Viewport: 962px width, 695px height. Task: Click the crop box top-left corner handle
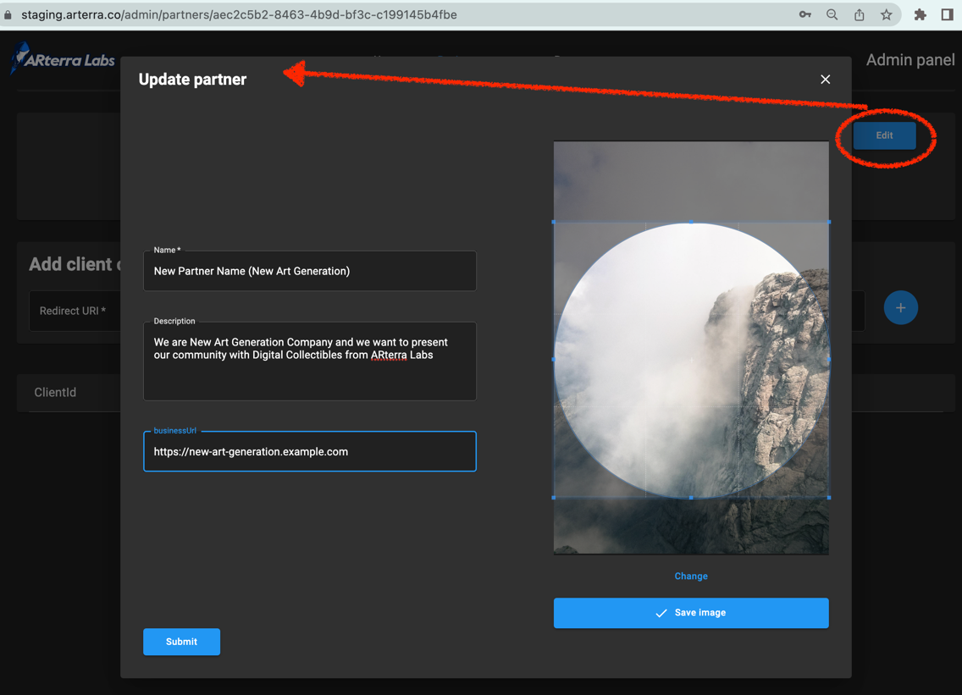click(554, 222)
